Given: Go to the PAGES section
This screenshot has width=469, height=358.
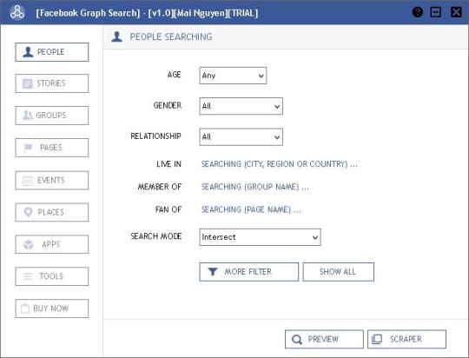Looking at the screenshot, I should pos(52,148).
